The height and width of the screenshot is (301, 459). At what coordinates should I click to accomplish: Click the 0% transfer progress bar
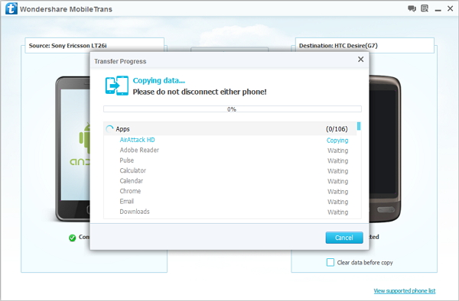coord(233,109)
